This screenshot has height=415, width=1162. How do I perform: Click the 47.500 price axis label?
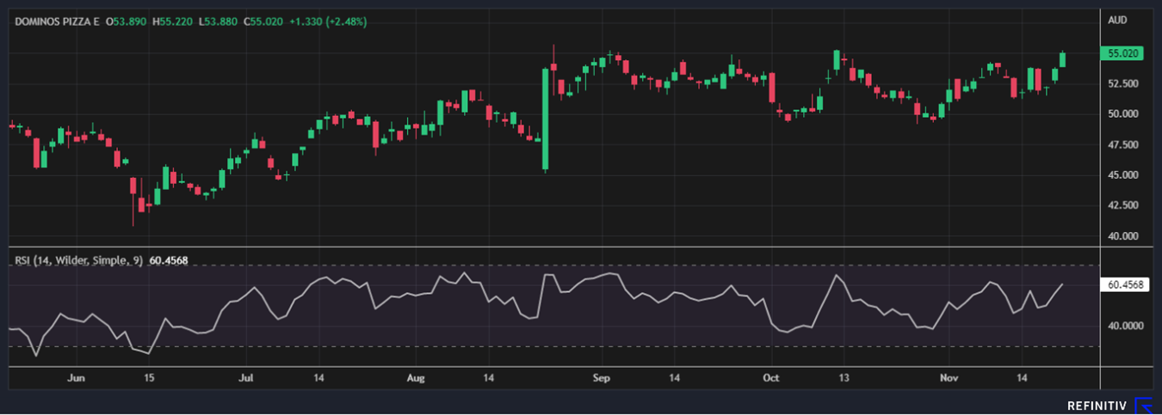[x=1123, y=145]
